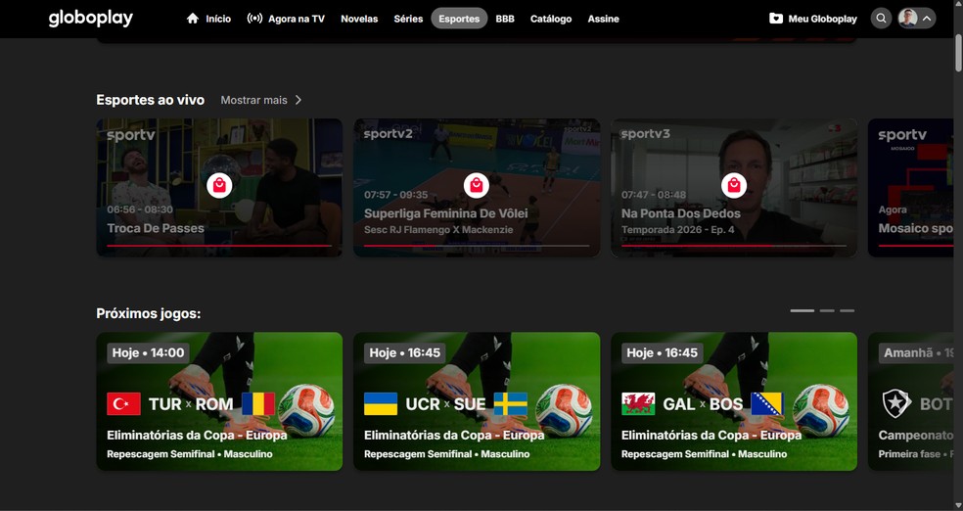The image size is (963, 511).
Task: Click the 07:57 - 09:35 time text
Action: coord(396,195)
